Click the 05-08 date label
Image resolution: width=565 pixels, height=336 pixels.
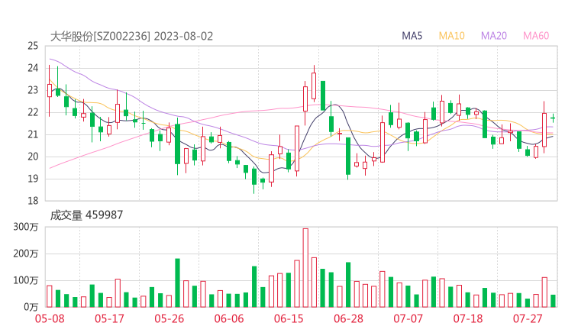50,318
